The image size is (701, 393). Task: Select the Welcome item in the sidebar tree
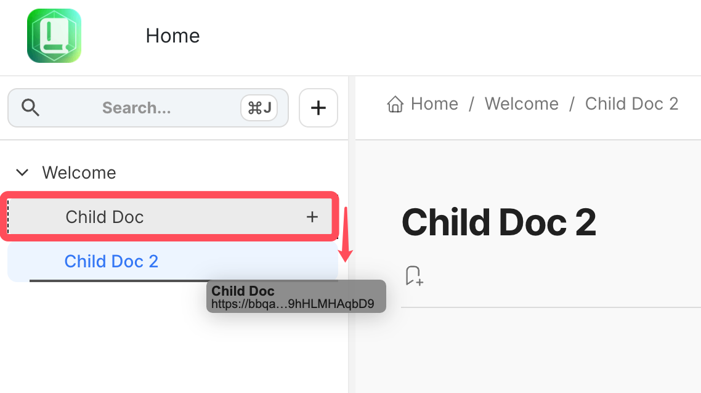click(x=79, y=172)
